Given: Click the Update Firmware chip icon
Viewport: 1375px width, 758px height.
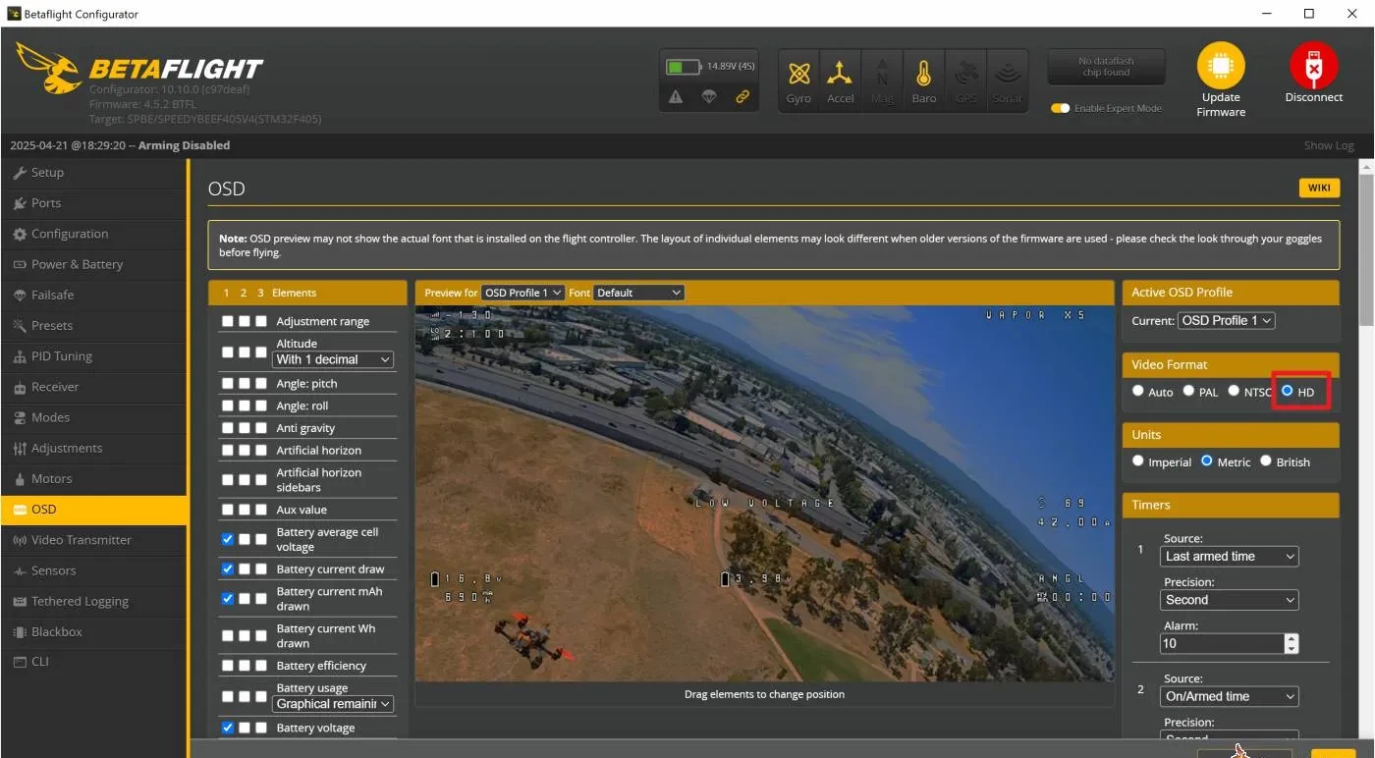Looking at the screenshot, I should point(1221,66).
